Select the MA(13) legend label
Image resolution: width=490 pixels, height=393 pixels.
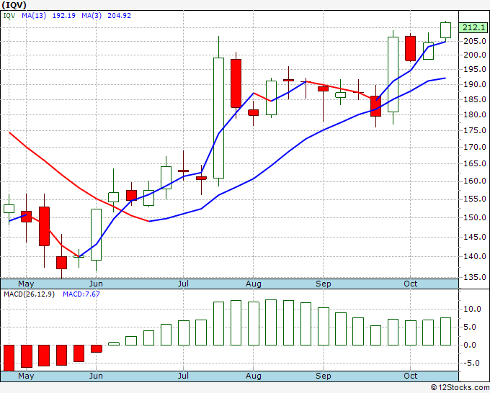pos(34,15)
